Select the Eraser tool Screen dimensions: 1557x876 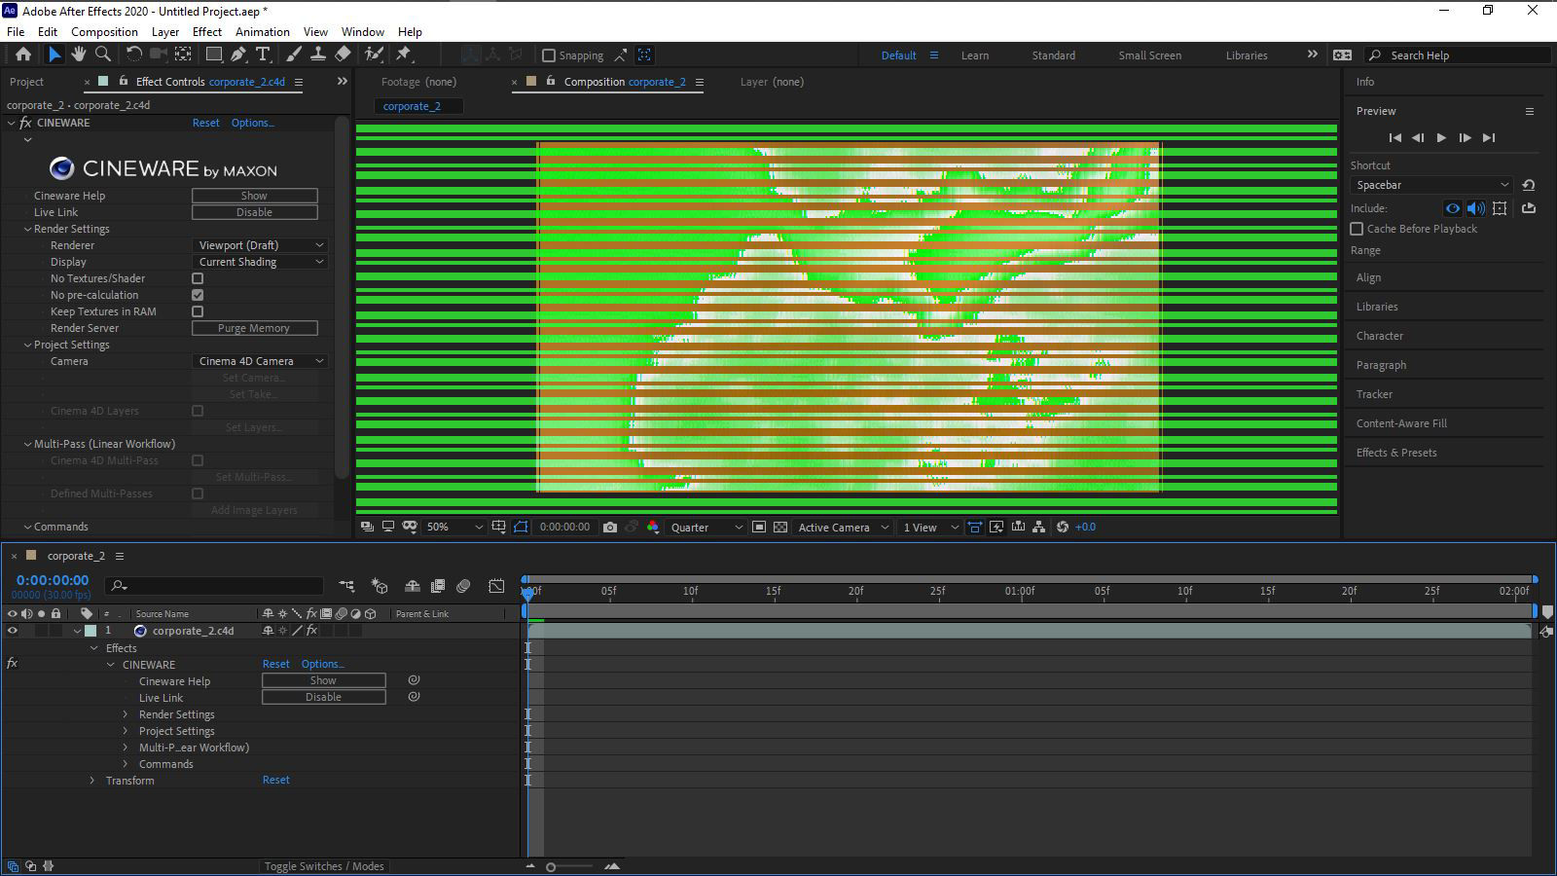(x=343, y=55)
